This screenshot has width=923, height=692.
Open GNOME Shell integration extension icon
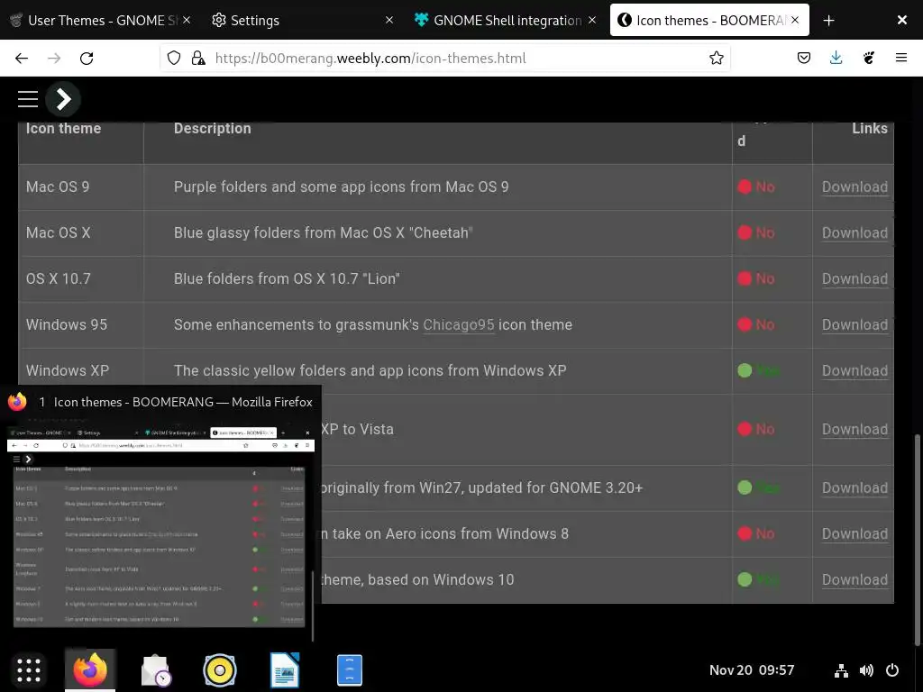tap(869, 58)
